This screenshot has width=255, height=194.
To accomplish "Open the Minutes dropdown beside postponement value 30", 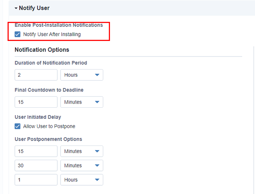I will click(82, 166).
